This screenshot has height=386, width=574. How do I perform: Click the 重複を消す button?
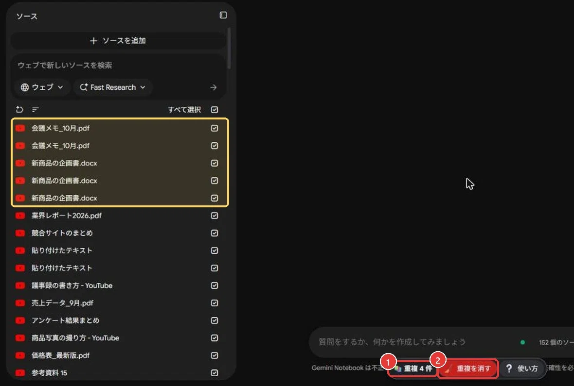click(468, 369)
